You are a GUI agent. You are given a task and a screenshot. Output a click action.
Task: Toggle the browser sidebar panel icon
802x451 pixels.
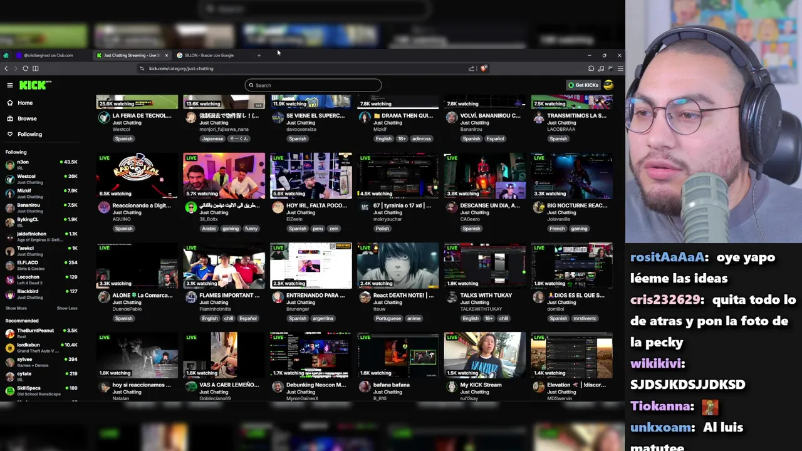[36, 68]
